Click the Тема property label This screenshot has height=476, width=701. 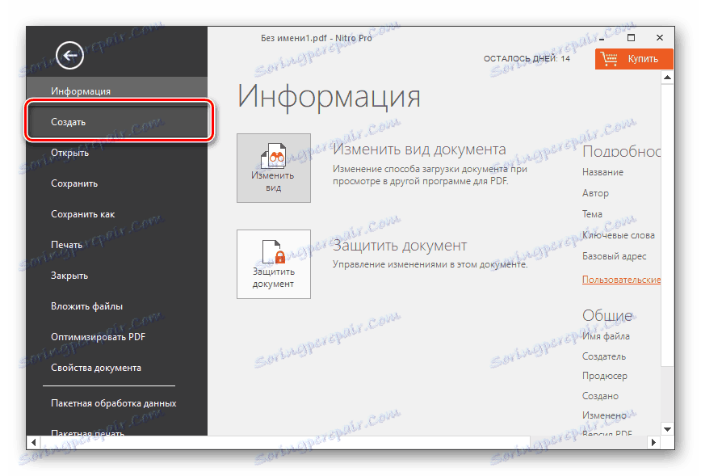[x=592, y=214]
